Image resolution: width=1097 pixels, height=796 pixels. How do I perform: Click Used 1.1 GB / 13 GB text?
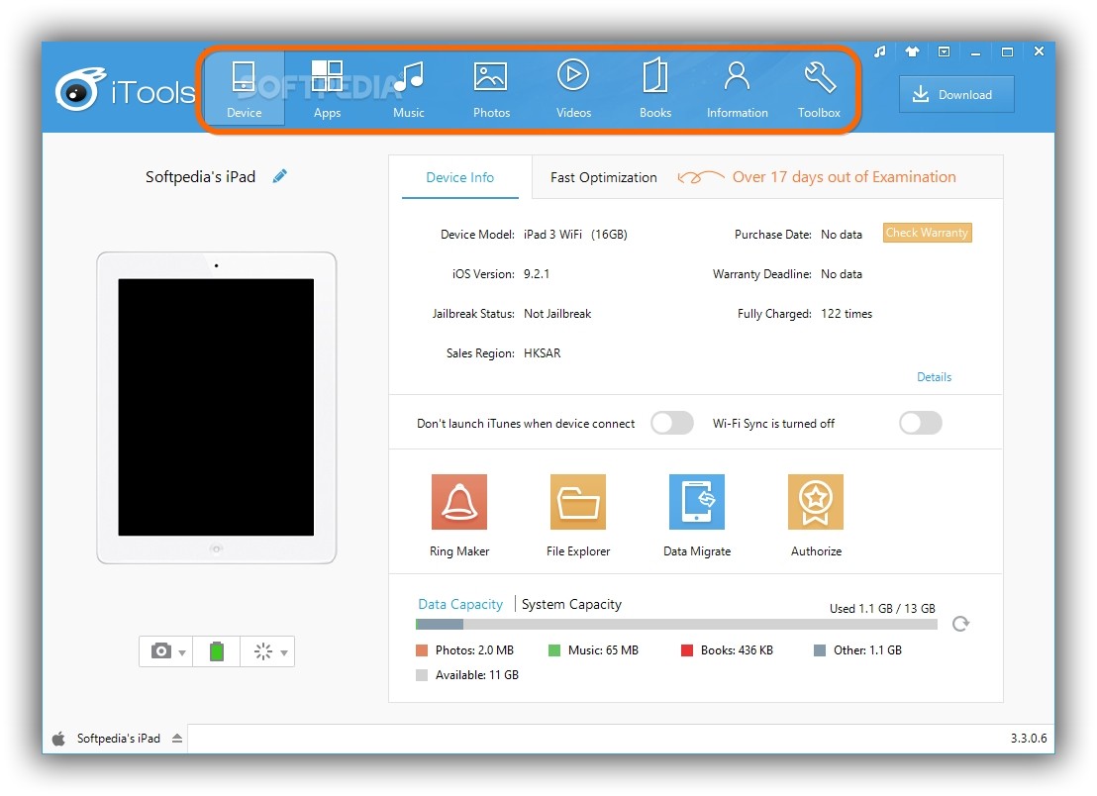pos(882,609)
